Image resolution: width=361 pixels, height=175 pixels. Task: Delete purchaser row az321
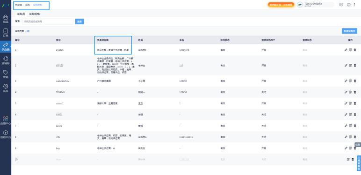point(355,126)
